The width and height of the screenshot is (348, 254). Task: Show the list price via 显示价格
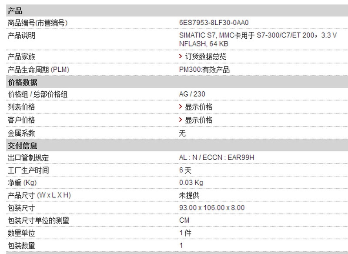point(199,107)
